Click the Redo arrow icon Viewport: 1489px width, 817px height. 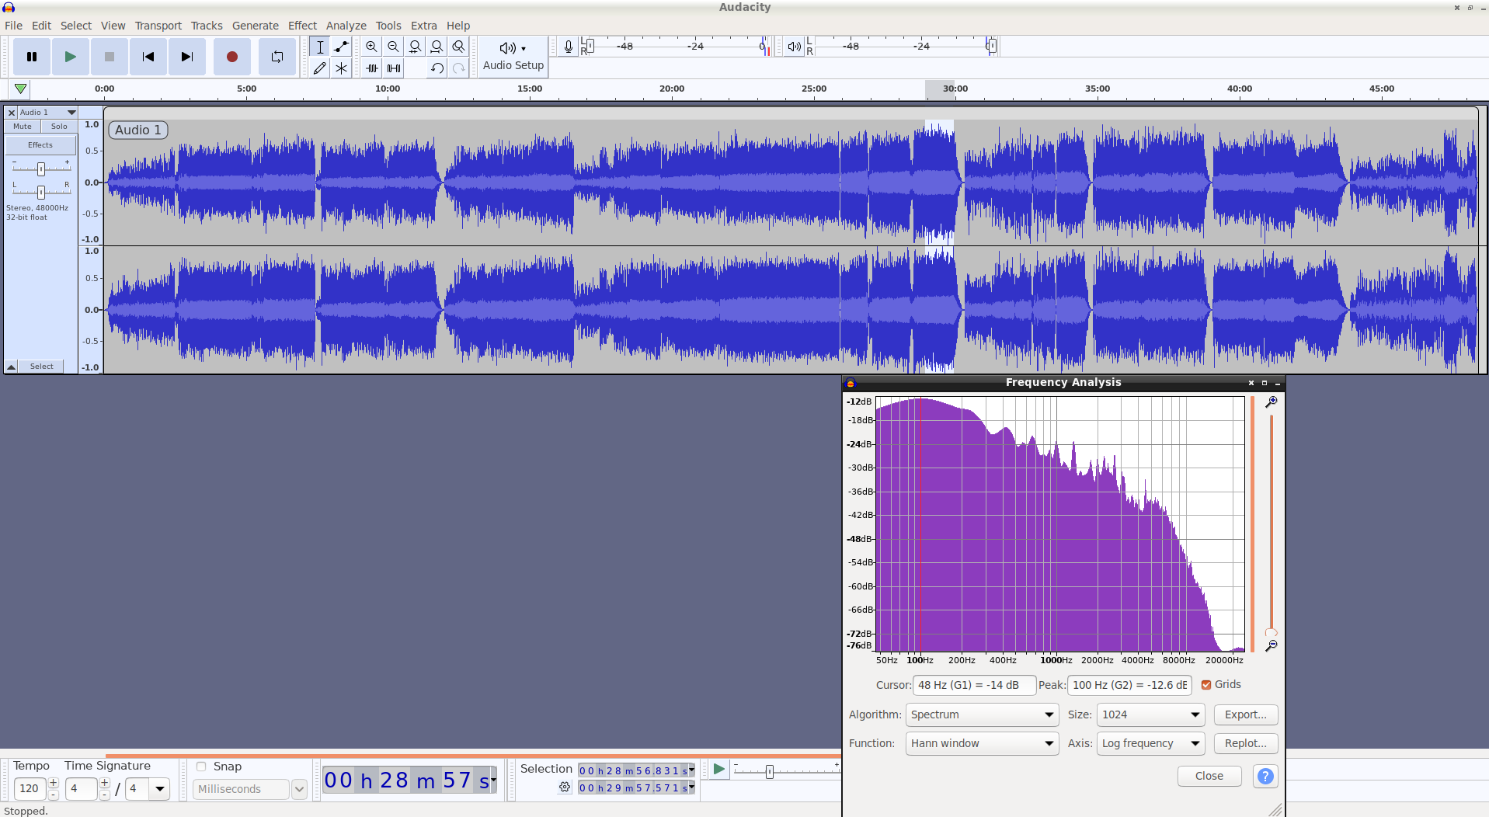pyautogui.click(x=459, y=68)
